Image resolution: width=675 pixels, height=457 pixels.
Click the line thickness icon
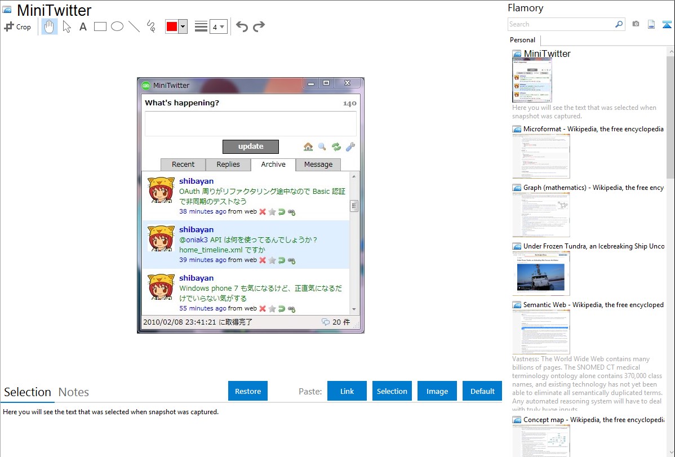coord(201,26)
